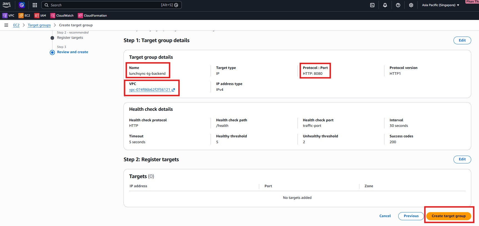Click the AWS logo home icon
Image resolution: width=479 pixels, height=226 pixels.
tap(7, 5)
